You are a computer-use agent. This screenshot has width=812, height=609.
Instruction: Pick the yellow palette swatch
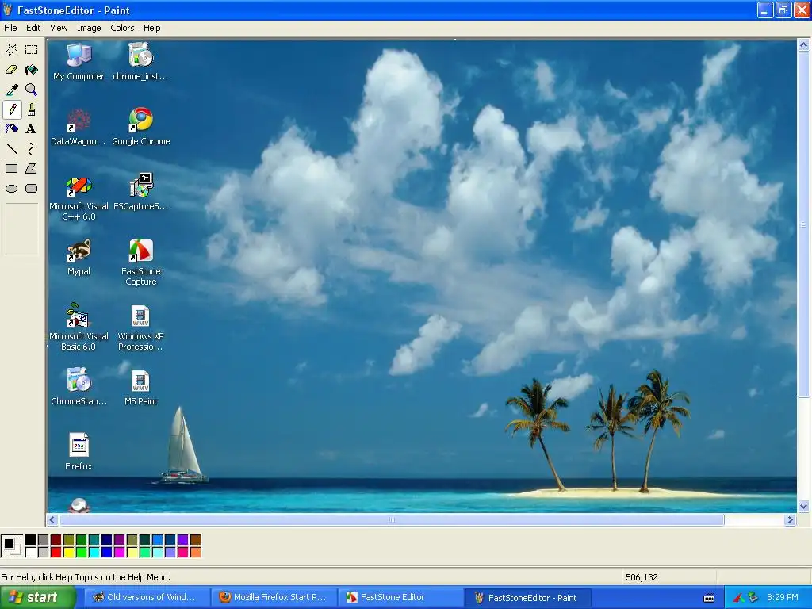coord(69,552)
